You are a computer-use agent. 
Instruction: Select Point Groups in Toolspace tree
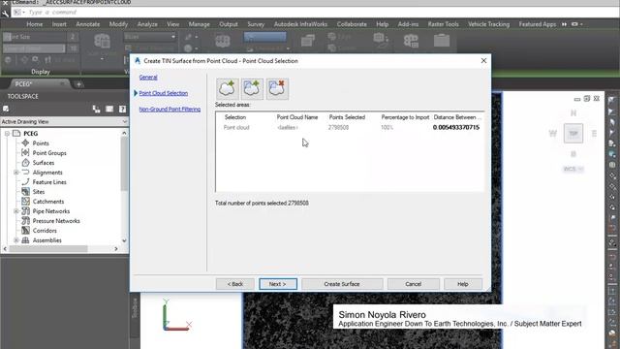pyautogui.click(x=49, y=153)
